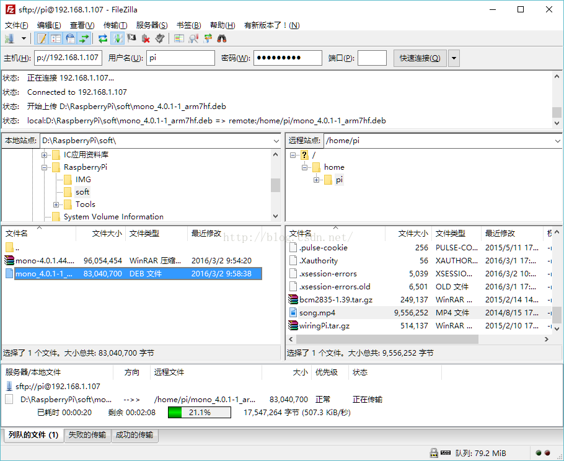
Task: Open the 帮助(H) menu
Action: point(223,25)
